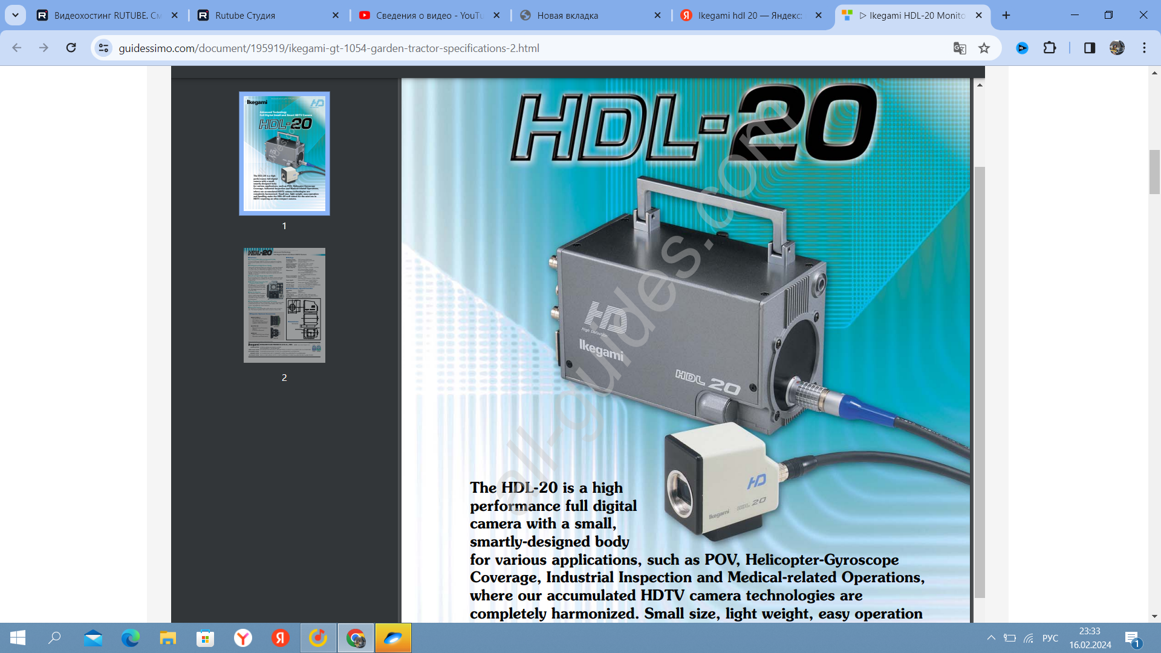The height and width of the screenshot is (653, 1161).
Task: Toggle the browser side panel
Action: click(1090, 48)
